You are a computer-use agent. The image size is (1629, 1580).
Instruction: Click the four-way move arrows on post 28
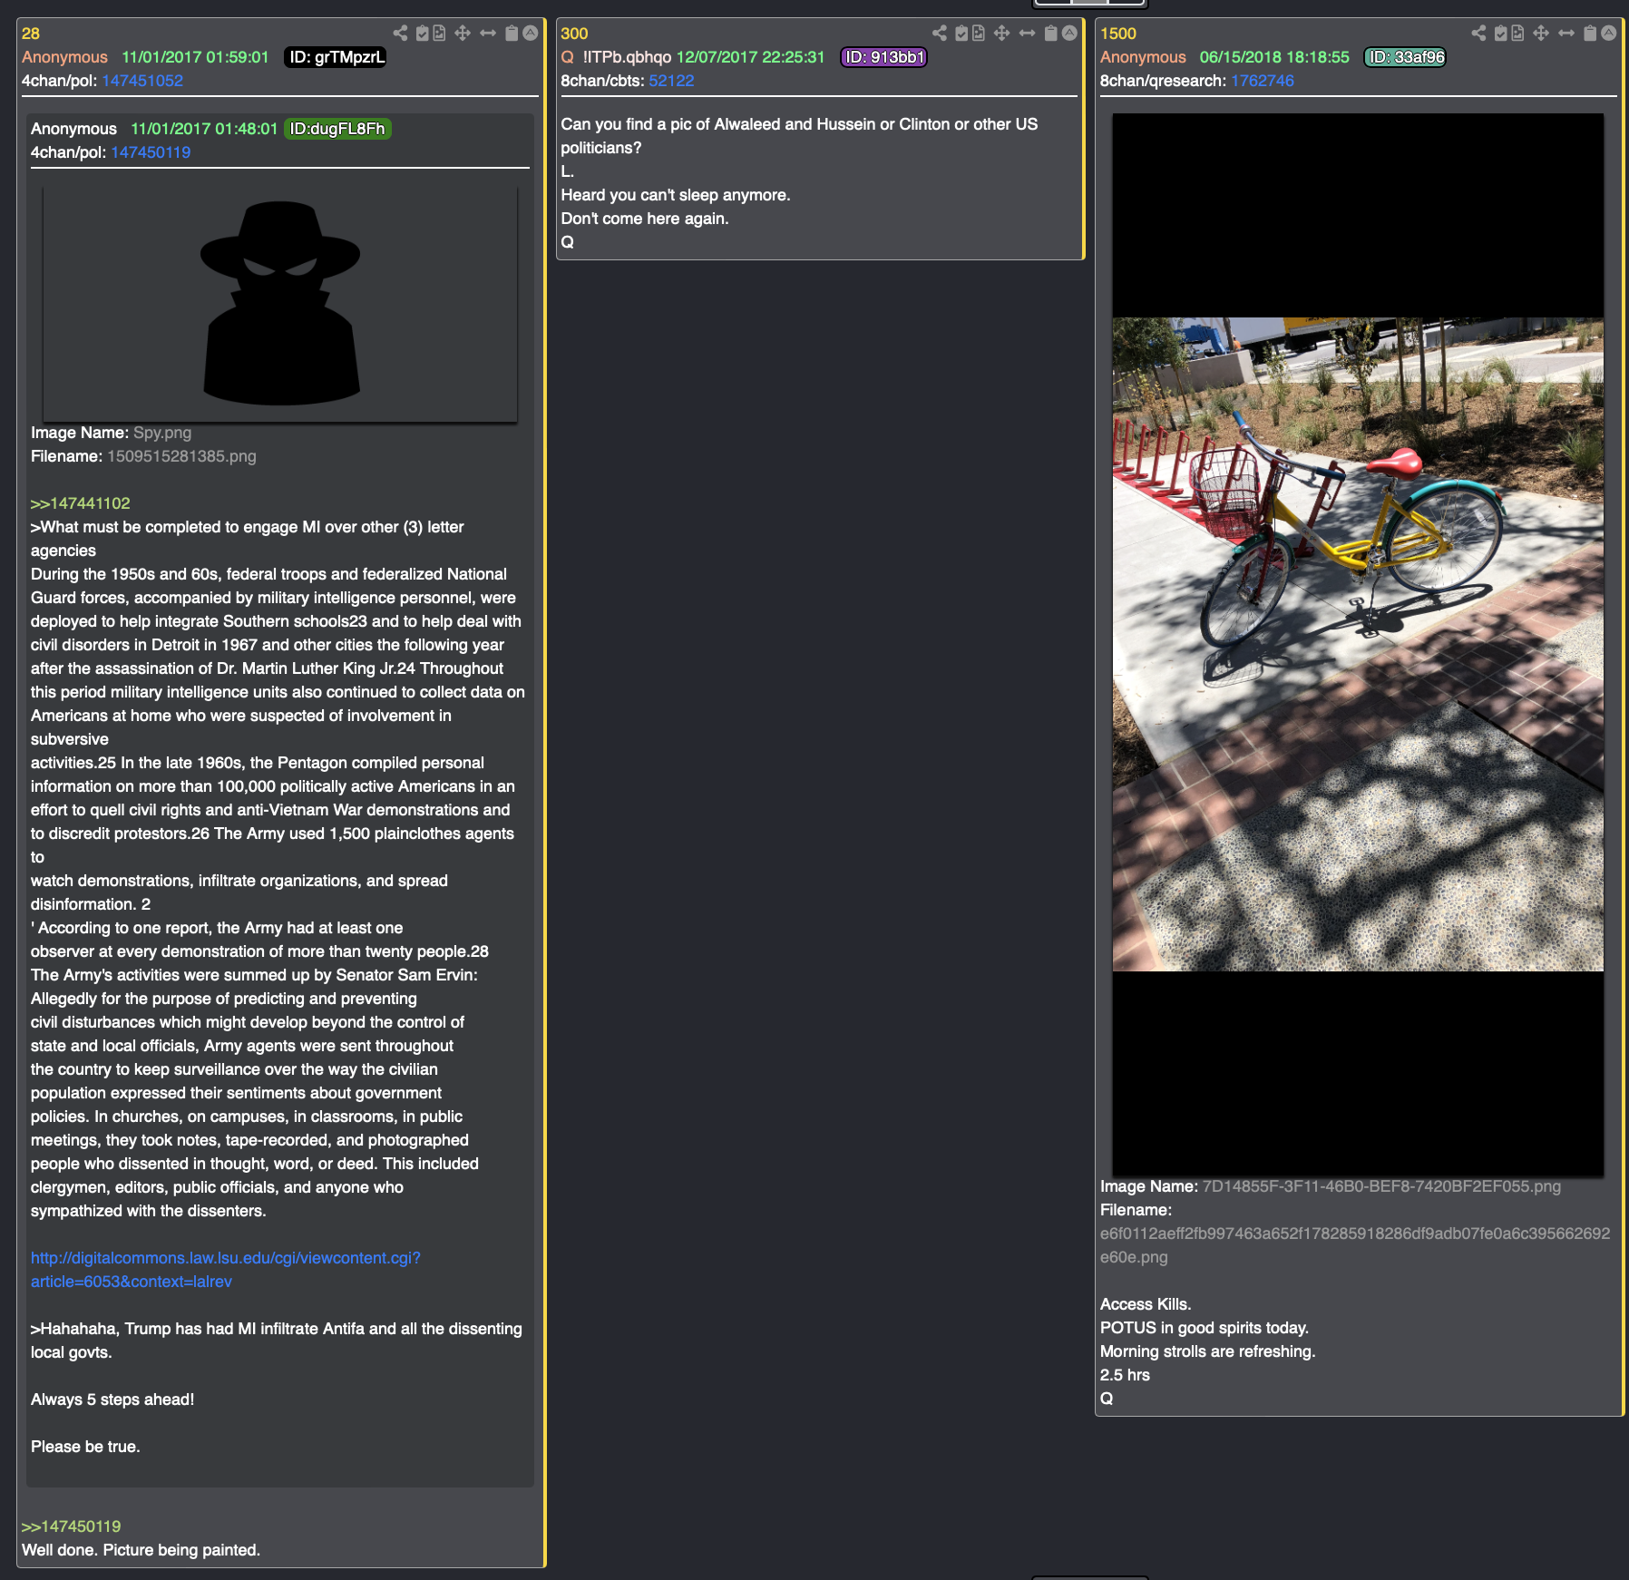[463, 34]
